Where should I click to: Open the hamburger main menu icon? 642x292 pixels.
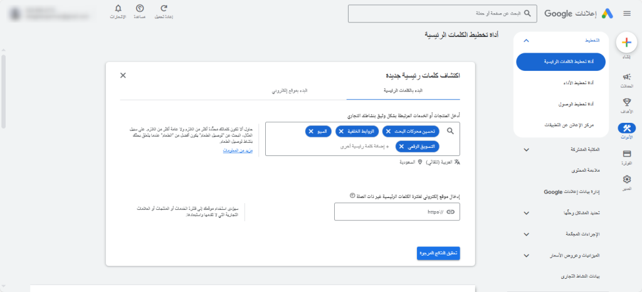[x=626, y=13]
